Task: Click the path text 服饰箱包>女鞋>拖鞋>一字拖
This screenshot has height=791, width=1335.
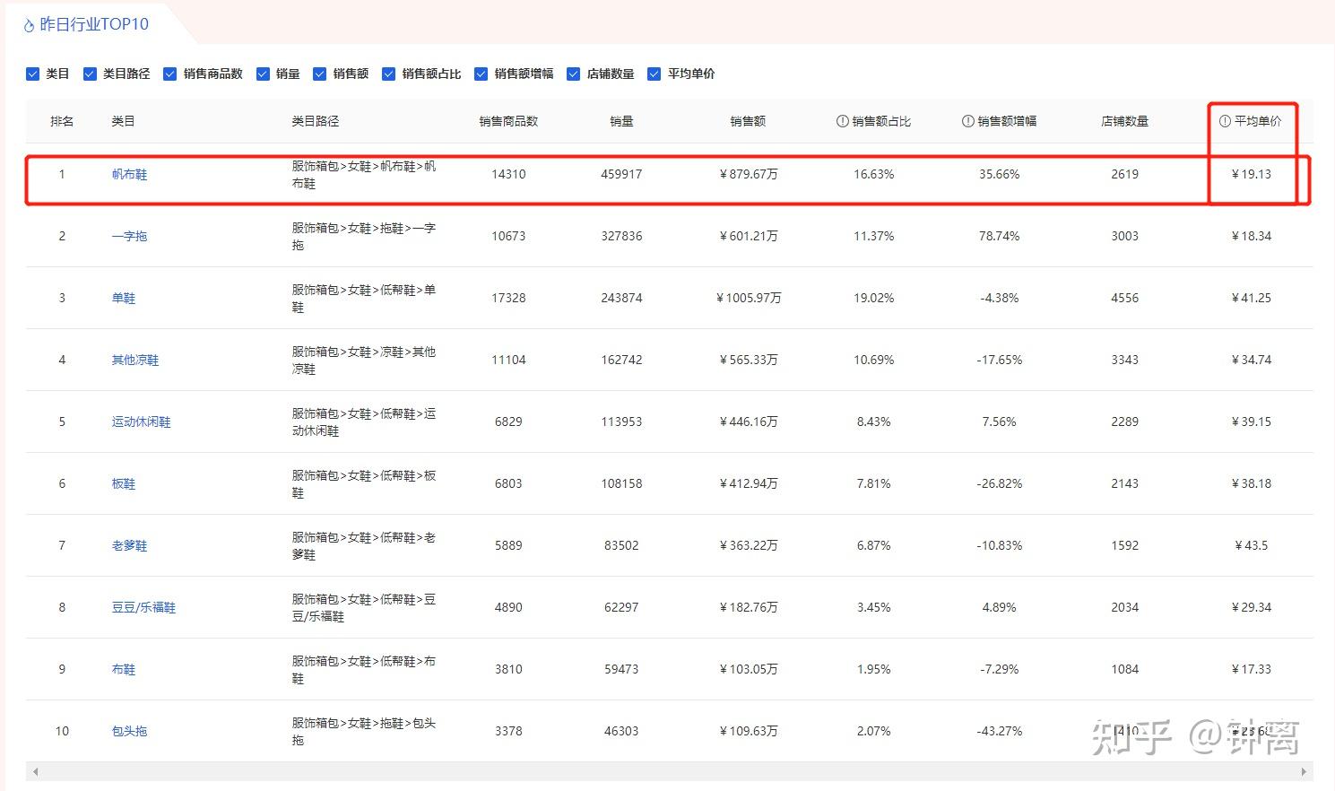Action: pos(363,237)
